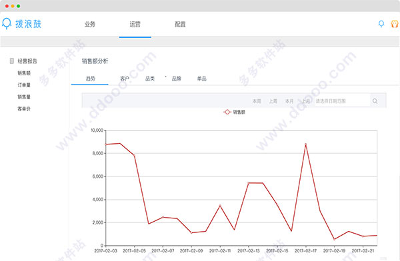The width and height of the screenshot is (400, 261).
Task: Select 销售量 in the sidebar
Action: point(24,97)
